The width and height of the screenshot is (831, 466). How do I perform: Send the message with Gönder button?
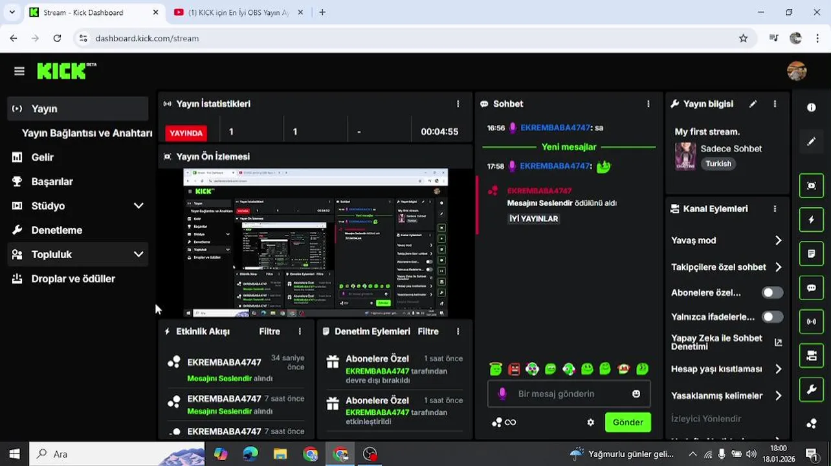[x=628, y=422]
